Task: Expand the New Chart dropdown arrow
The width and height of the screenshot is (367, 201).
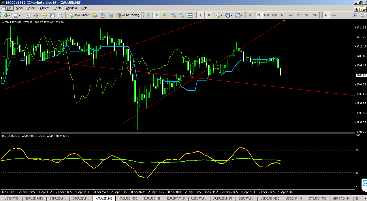Action: pos(10,15)
